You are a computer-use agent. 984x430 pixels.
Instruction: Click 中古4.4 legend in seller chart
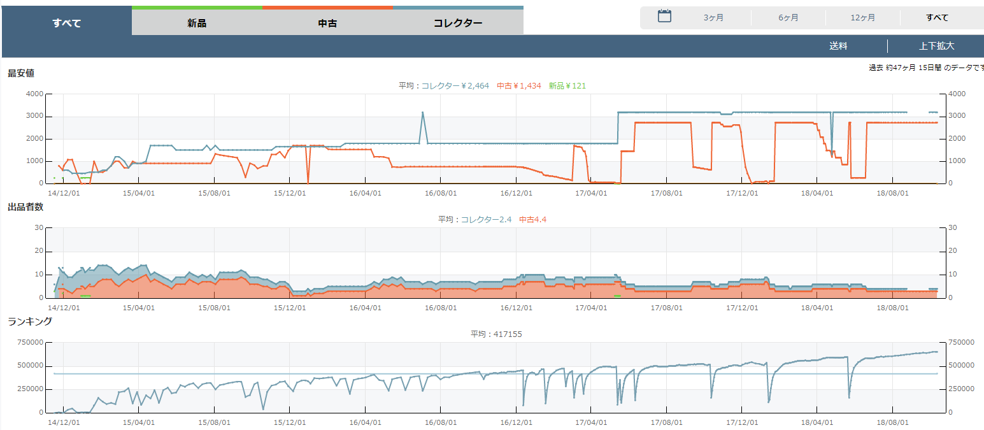(x=532, y=219)
